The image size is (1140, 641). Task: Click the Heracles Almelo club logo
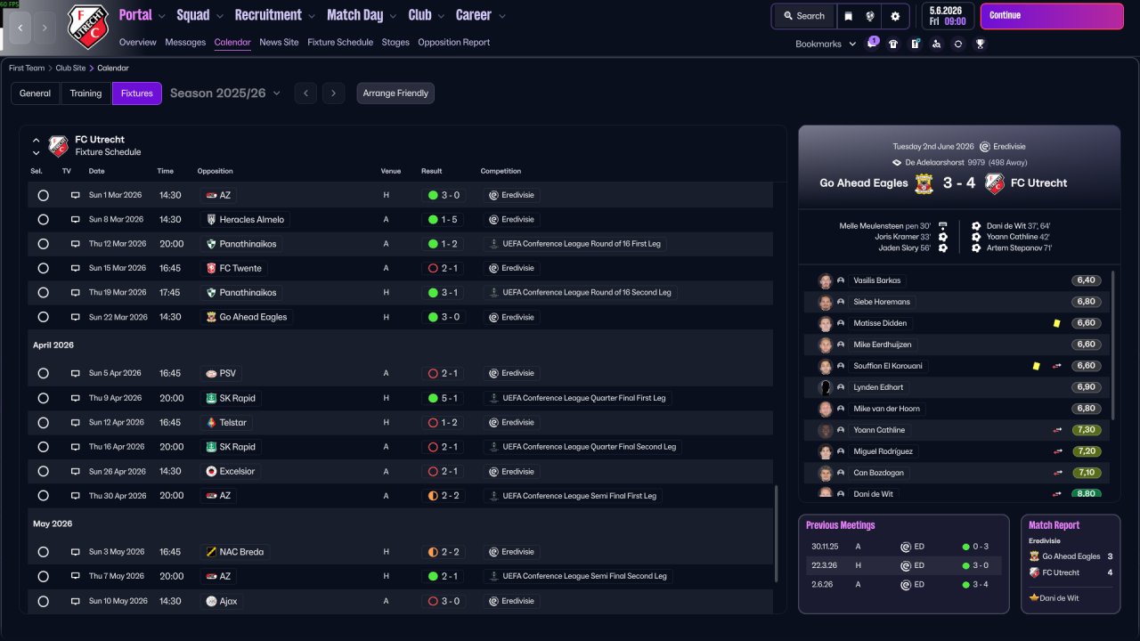pos(211,220)
